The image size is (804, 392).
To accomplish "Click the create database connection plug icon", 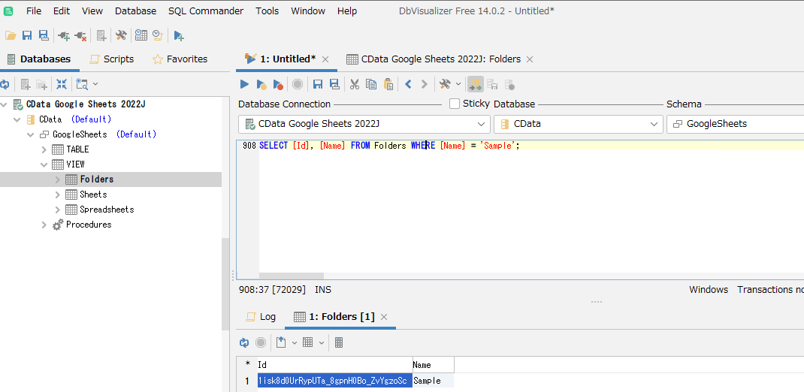I will 63,35.
